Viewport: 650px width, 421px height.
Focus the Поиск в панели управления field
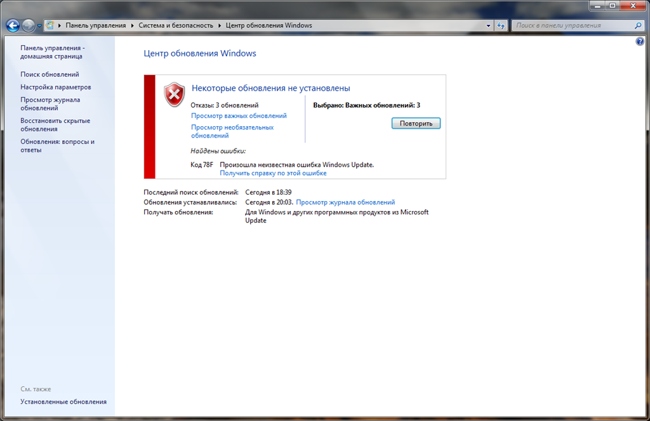tap(574, 25)
